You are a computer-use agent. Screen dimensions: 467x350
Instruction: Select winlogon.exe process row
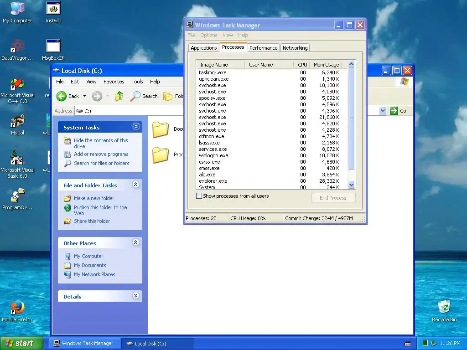[271, 155]
